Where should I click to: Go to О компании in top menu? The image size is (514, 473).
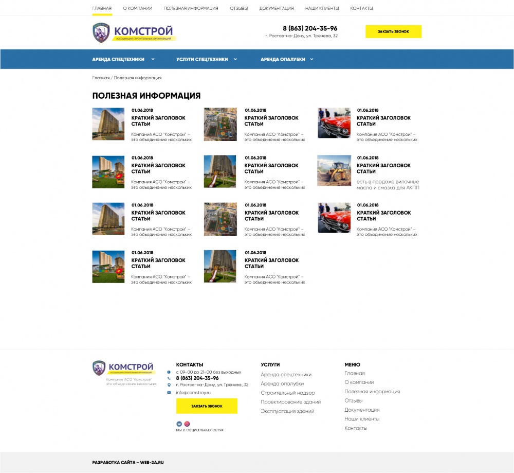(x=137, y=8)
